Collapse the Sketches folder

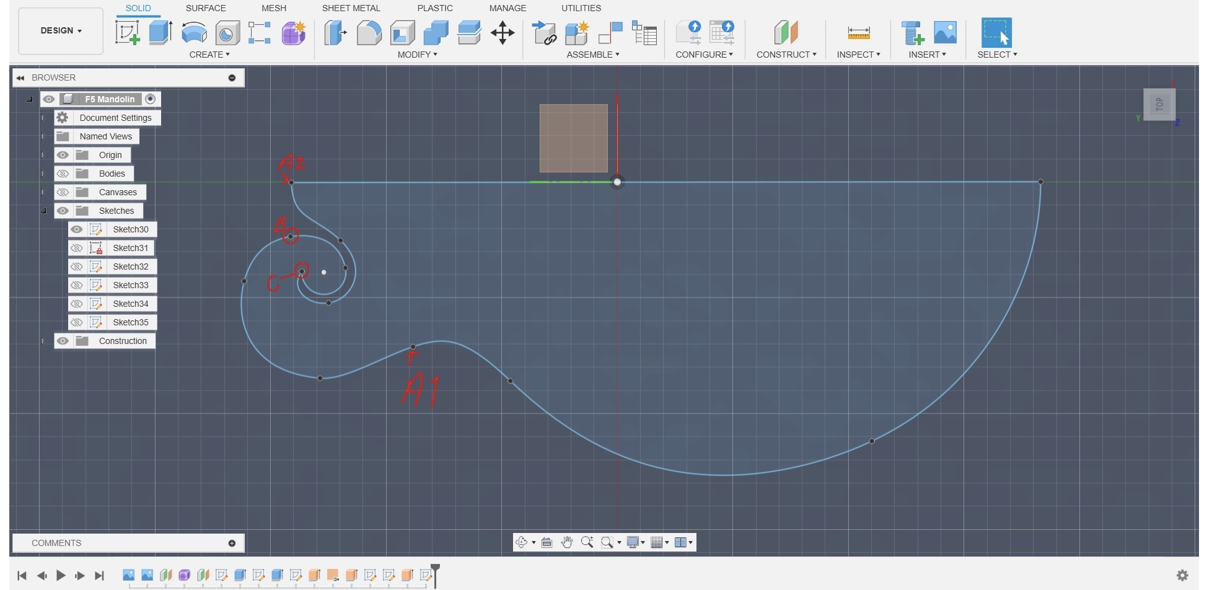tap(43, 211)
